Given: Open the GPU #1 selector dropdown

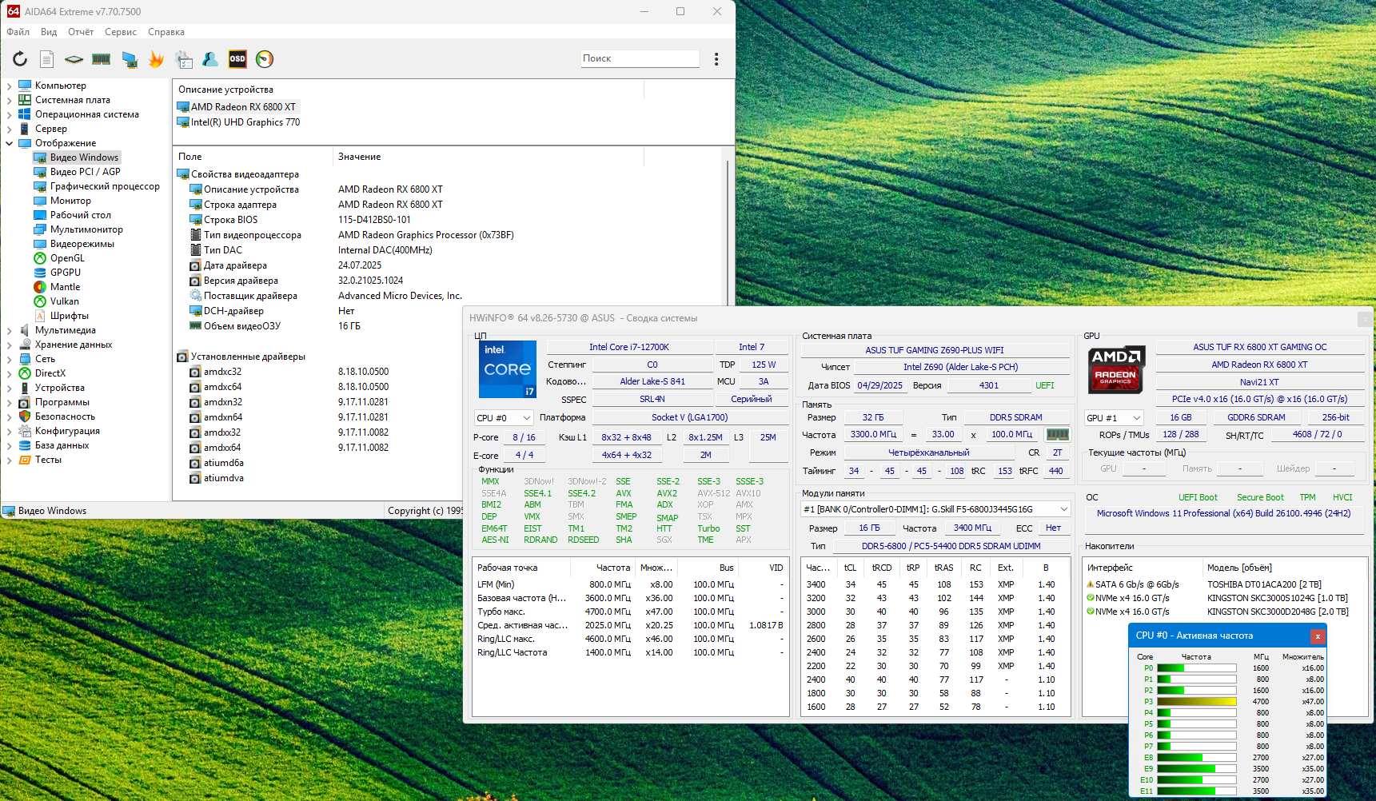Looking at the screenshot, I should point(1114,418).
